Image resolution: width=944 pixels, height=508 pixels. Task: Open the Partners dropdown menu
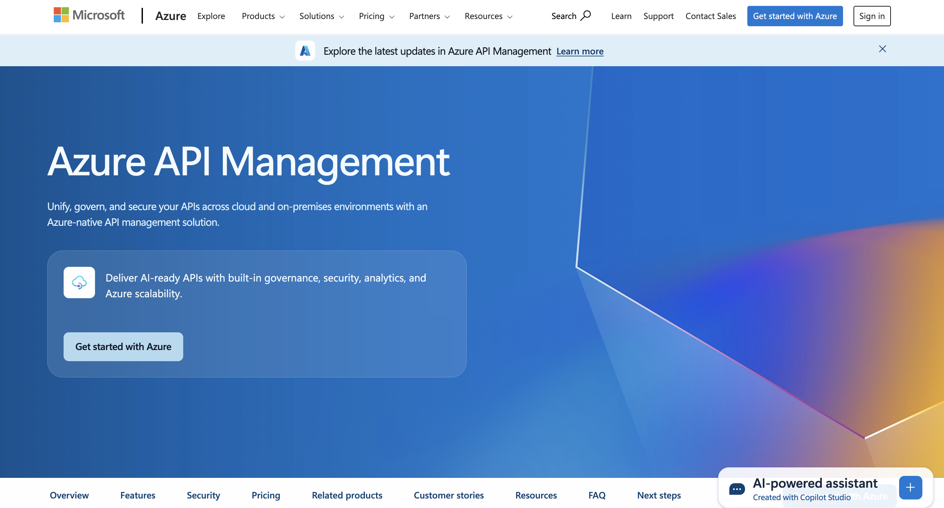[429, 16]
